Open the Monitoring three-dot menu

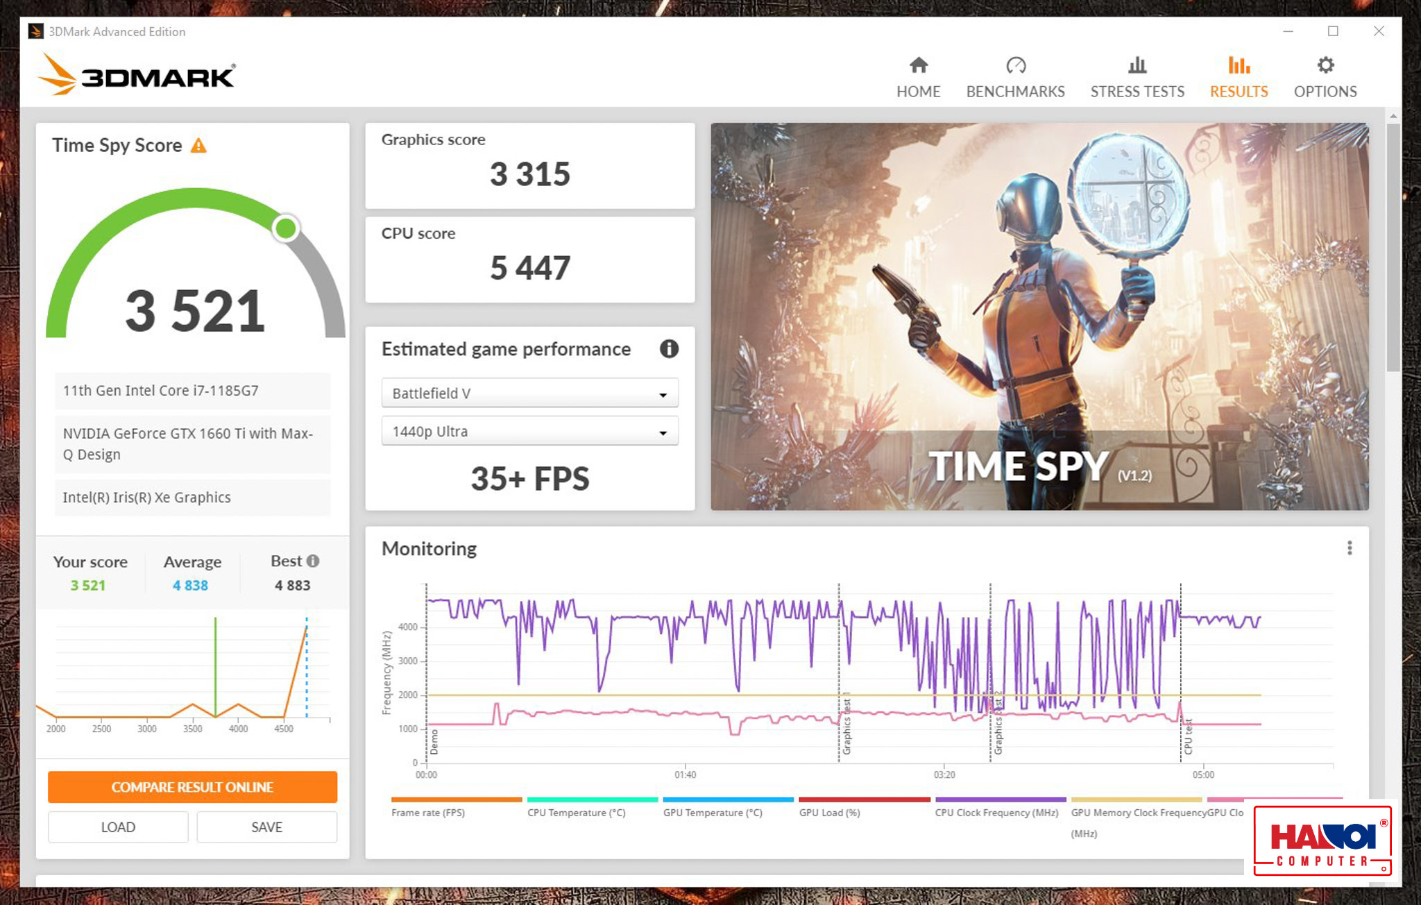(1350, 548)
